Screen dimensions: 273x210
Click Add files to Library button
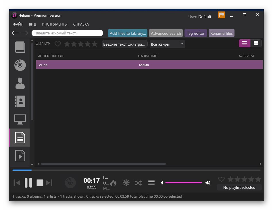pyautogui.click(x=128, y=33)
